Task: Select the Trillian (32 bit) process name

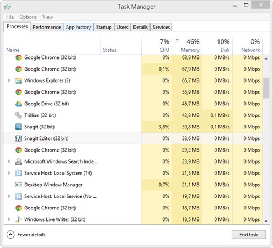Action: click(40, 115)
